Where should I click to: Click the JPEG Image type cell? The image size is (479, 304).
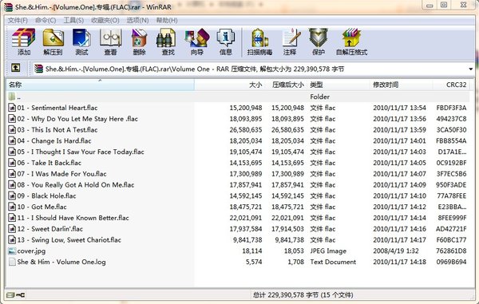click(x=328, y=251)
